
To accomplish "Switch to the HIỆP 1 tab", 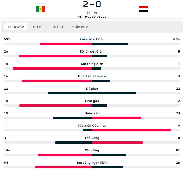I will point(38,27).
